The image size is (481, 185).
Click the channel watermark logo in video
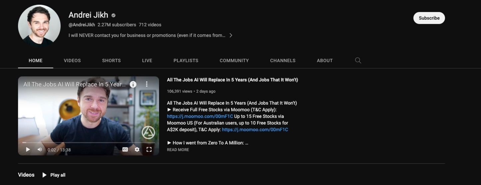tap(148, 133)
